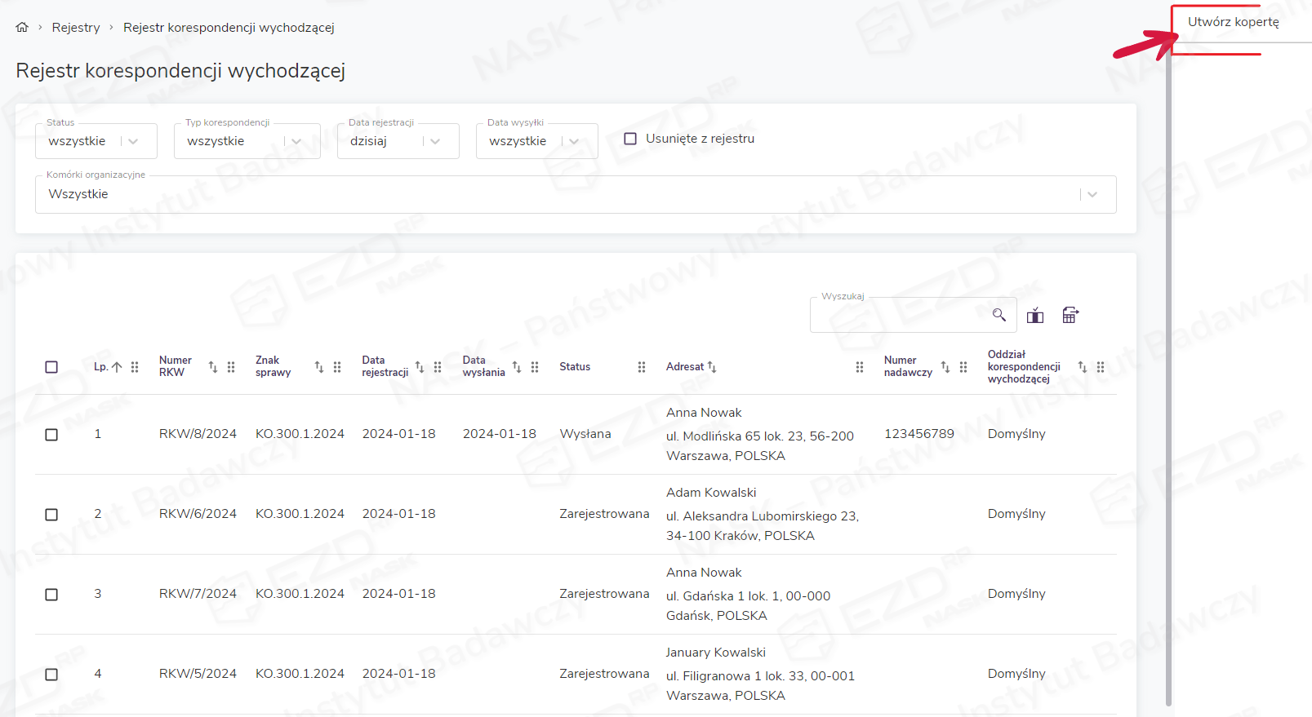The width and height of the screenshot is (1312, 717).
Task: Sort by Numer nadawczy arrows
Action: click(945, 367)
